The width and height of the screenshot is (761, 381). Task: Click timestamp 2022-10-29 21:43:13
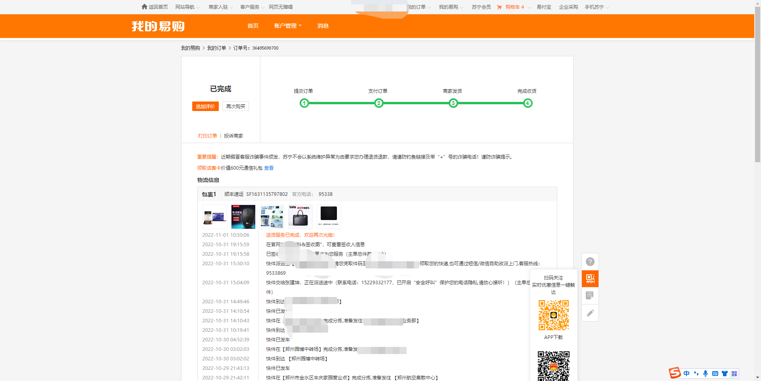[226, 368]
